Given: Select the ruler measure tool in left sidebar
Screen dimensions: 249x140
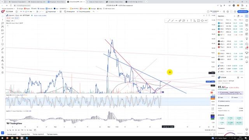Looking at the screenshot, I should pyautogui.click(x=3, y=49).
